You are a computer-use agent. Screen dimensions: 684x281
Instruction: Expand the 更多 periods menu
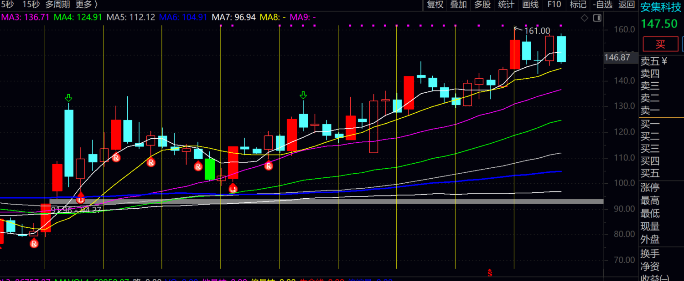pos(87,5)
